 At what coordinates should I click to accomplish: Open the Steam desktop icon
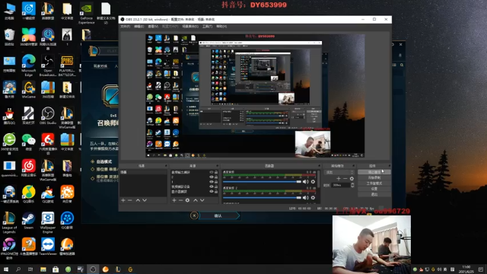coord(28,221)
